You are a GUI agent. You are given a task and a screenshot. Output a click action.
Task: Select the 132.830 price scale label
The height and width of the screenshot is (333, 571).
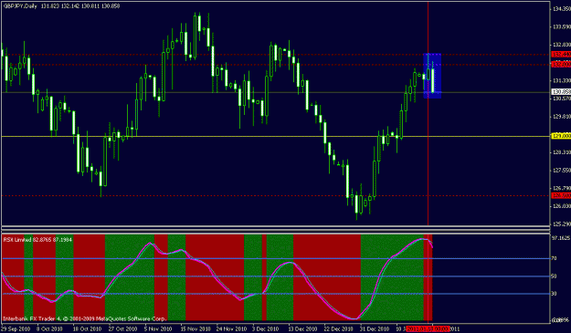[561, 45]
